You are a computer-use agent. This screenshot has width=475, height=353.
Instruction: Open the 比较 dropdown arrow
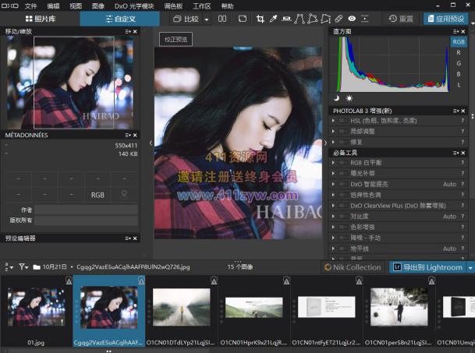click(x=207, y=19)
